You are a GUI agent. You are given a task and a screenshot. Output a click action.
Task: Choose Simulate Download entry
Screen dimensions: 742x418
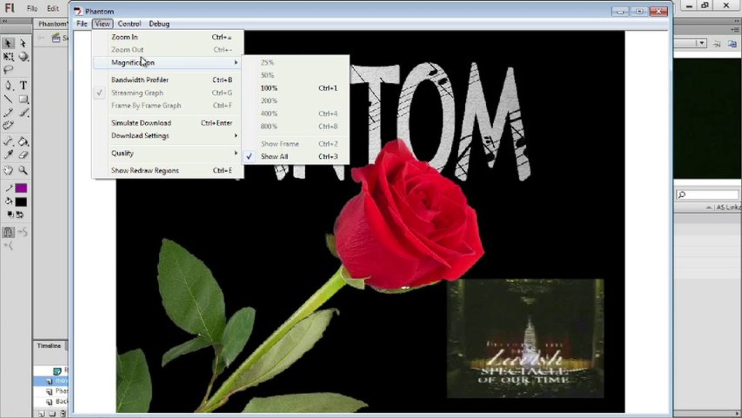coord(168,123)
